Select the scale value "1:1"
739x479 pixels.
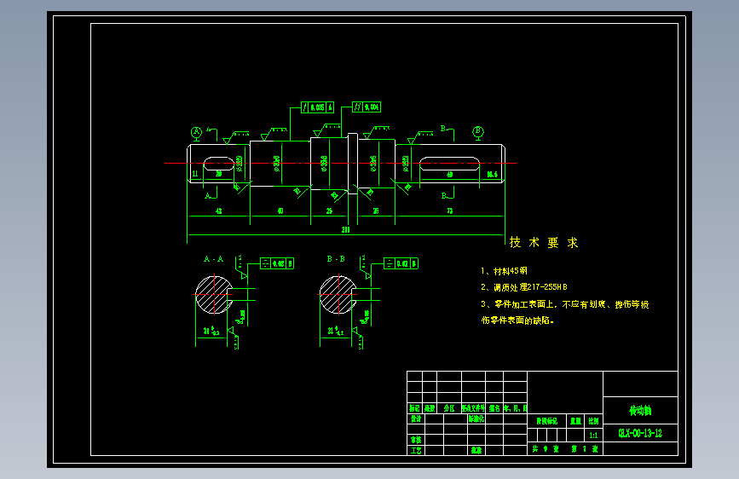593,436
